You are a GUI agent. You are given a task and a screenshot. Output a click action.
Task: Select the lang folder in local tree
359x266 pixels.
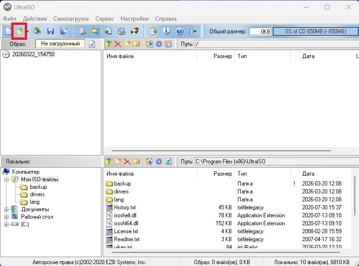tap(35, 202)
